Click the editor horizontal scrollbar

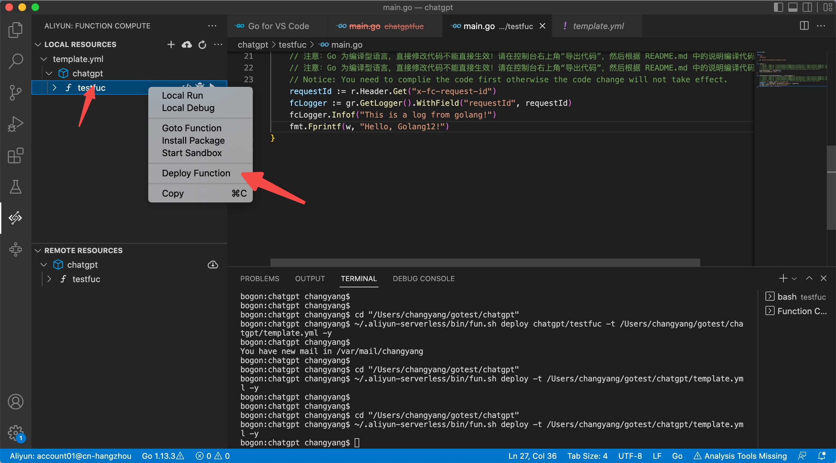click(485, 263)
